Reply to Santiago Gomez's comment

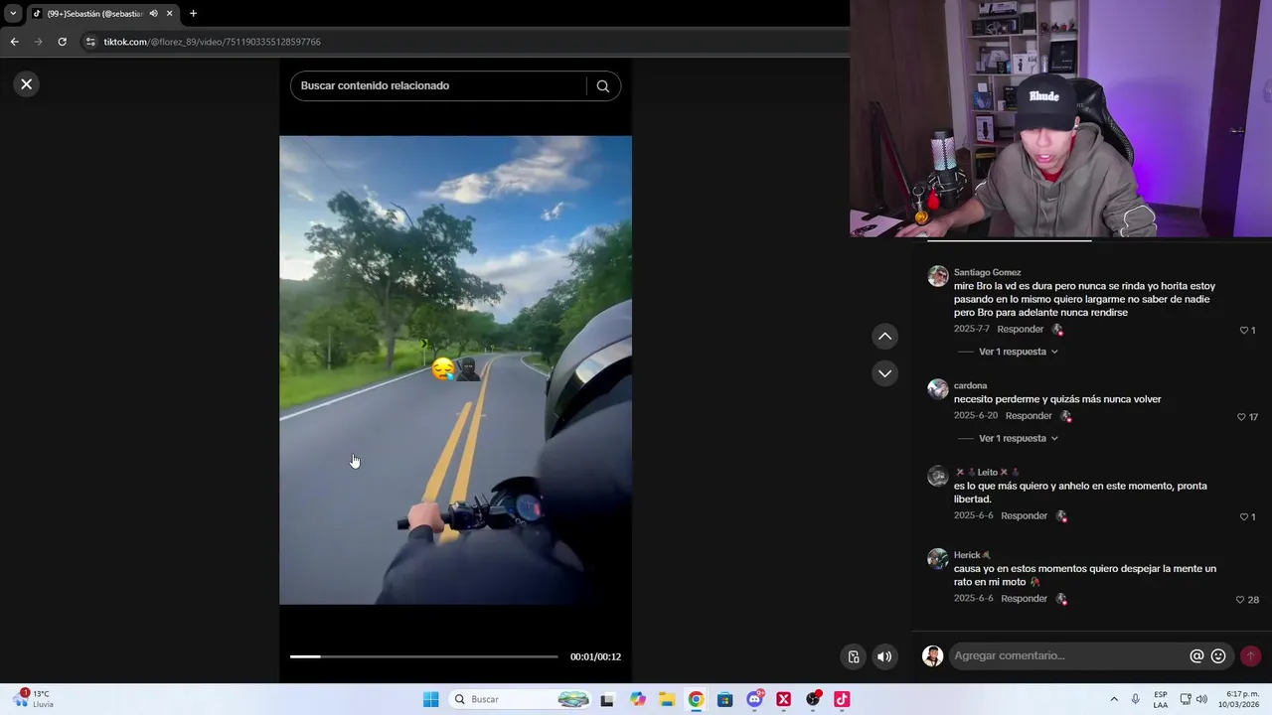(1020, 330)
